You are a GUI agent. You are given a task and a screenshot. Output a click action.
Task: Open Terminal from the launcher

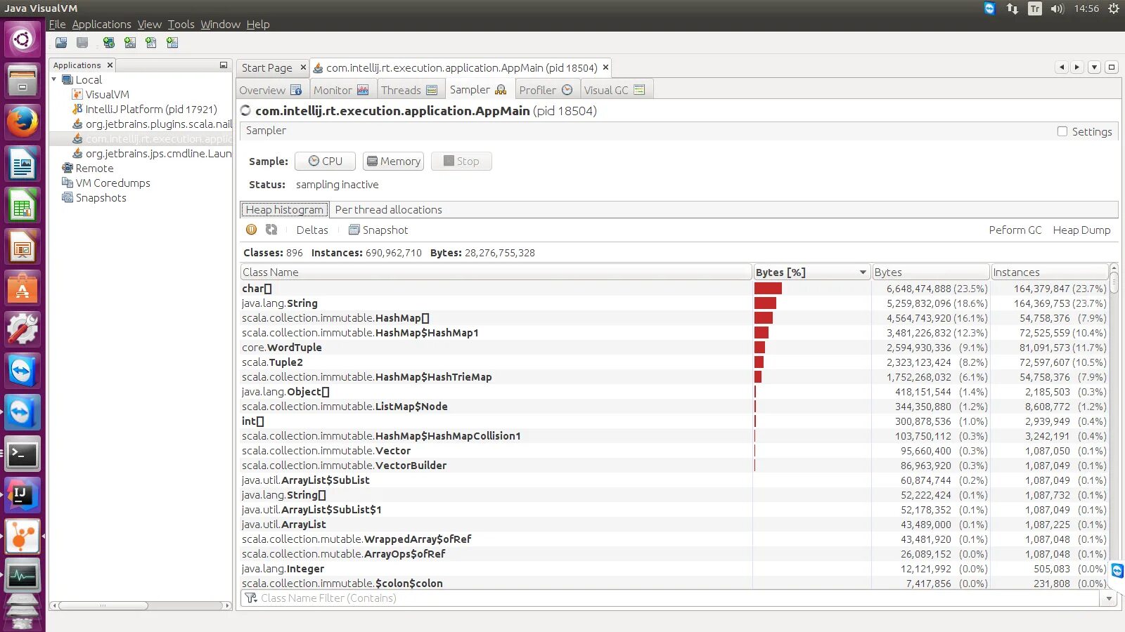(x=22, y=454)
